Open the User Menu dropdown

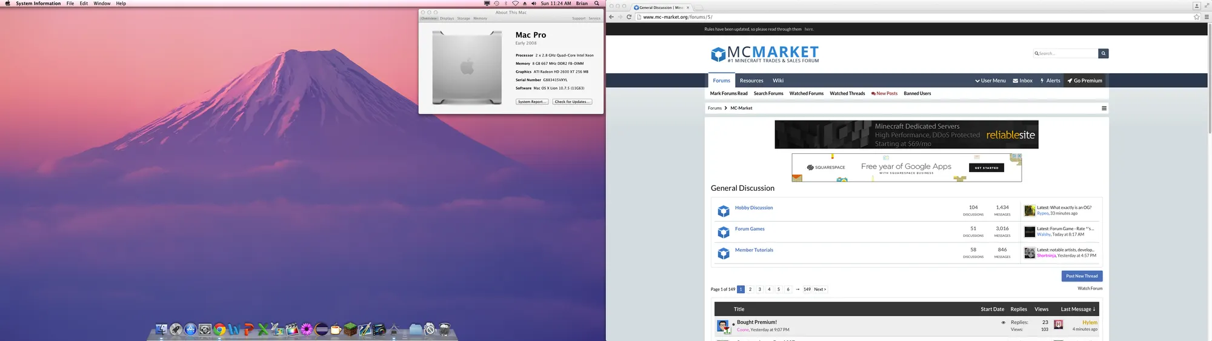coord(990,81)
